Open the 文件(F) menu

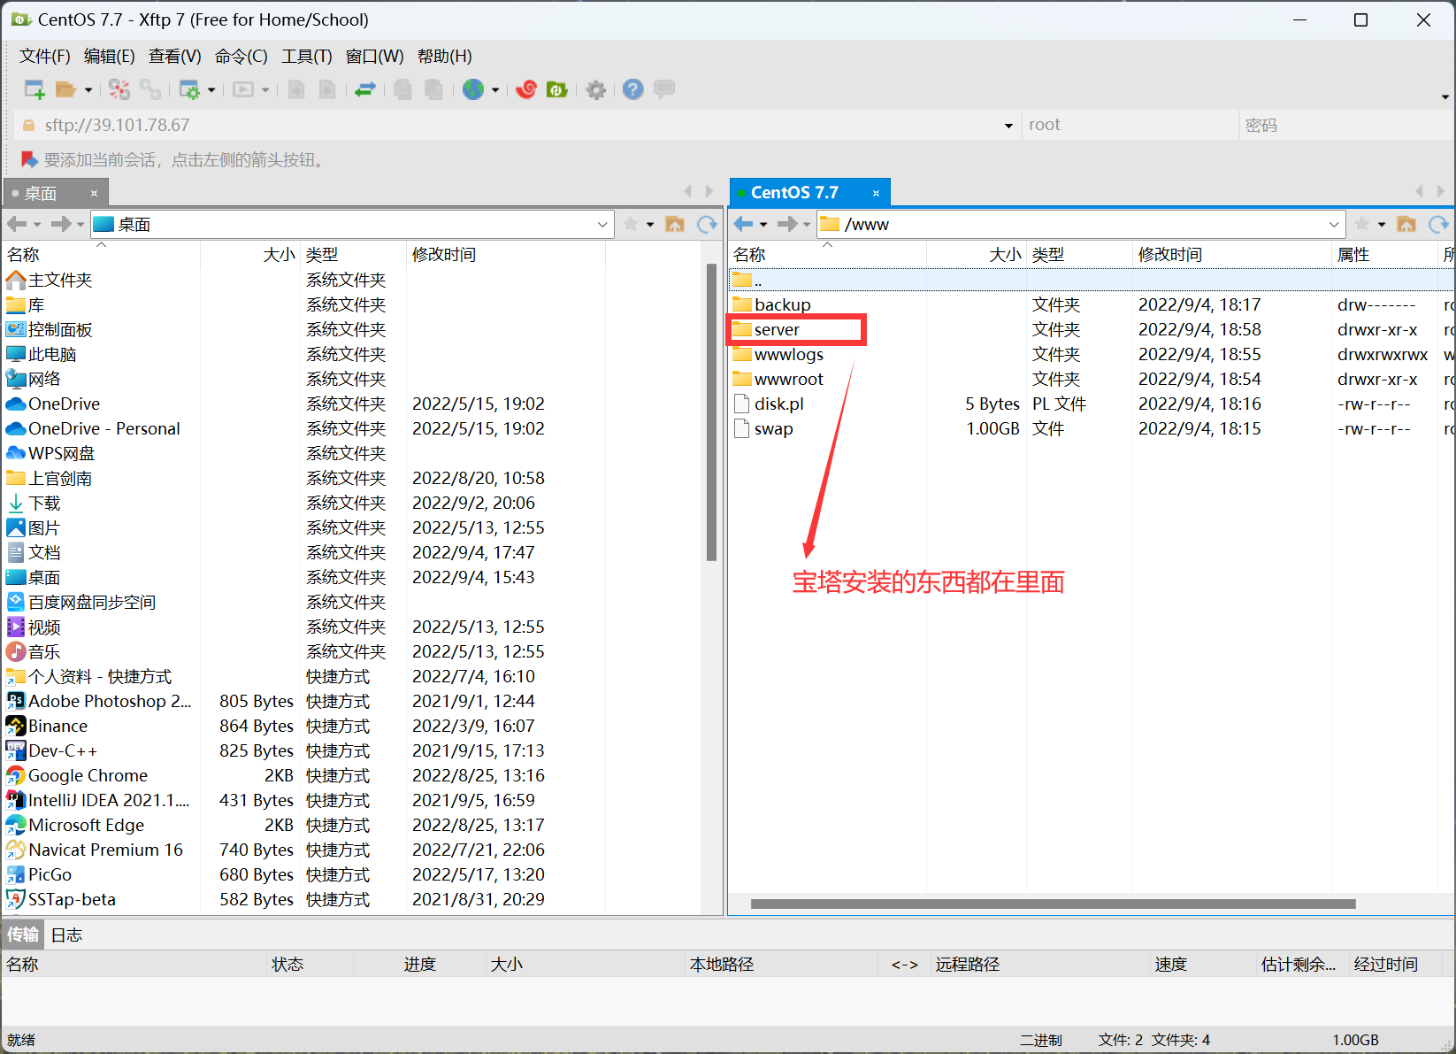45,57
